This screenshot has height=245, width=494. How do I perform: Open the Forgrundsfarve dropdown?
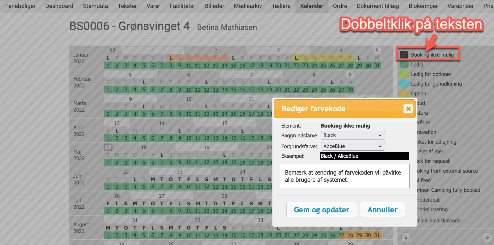click(353, 146)
